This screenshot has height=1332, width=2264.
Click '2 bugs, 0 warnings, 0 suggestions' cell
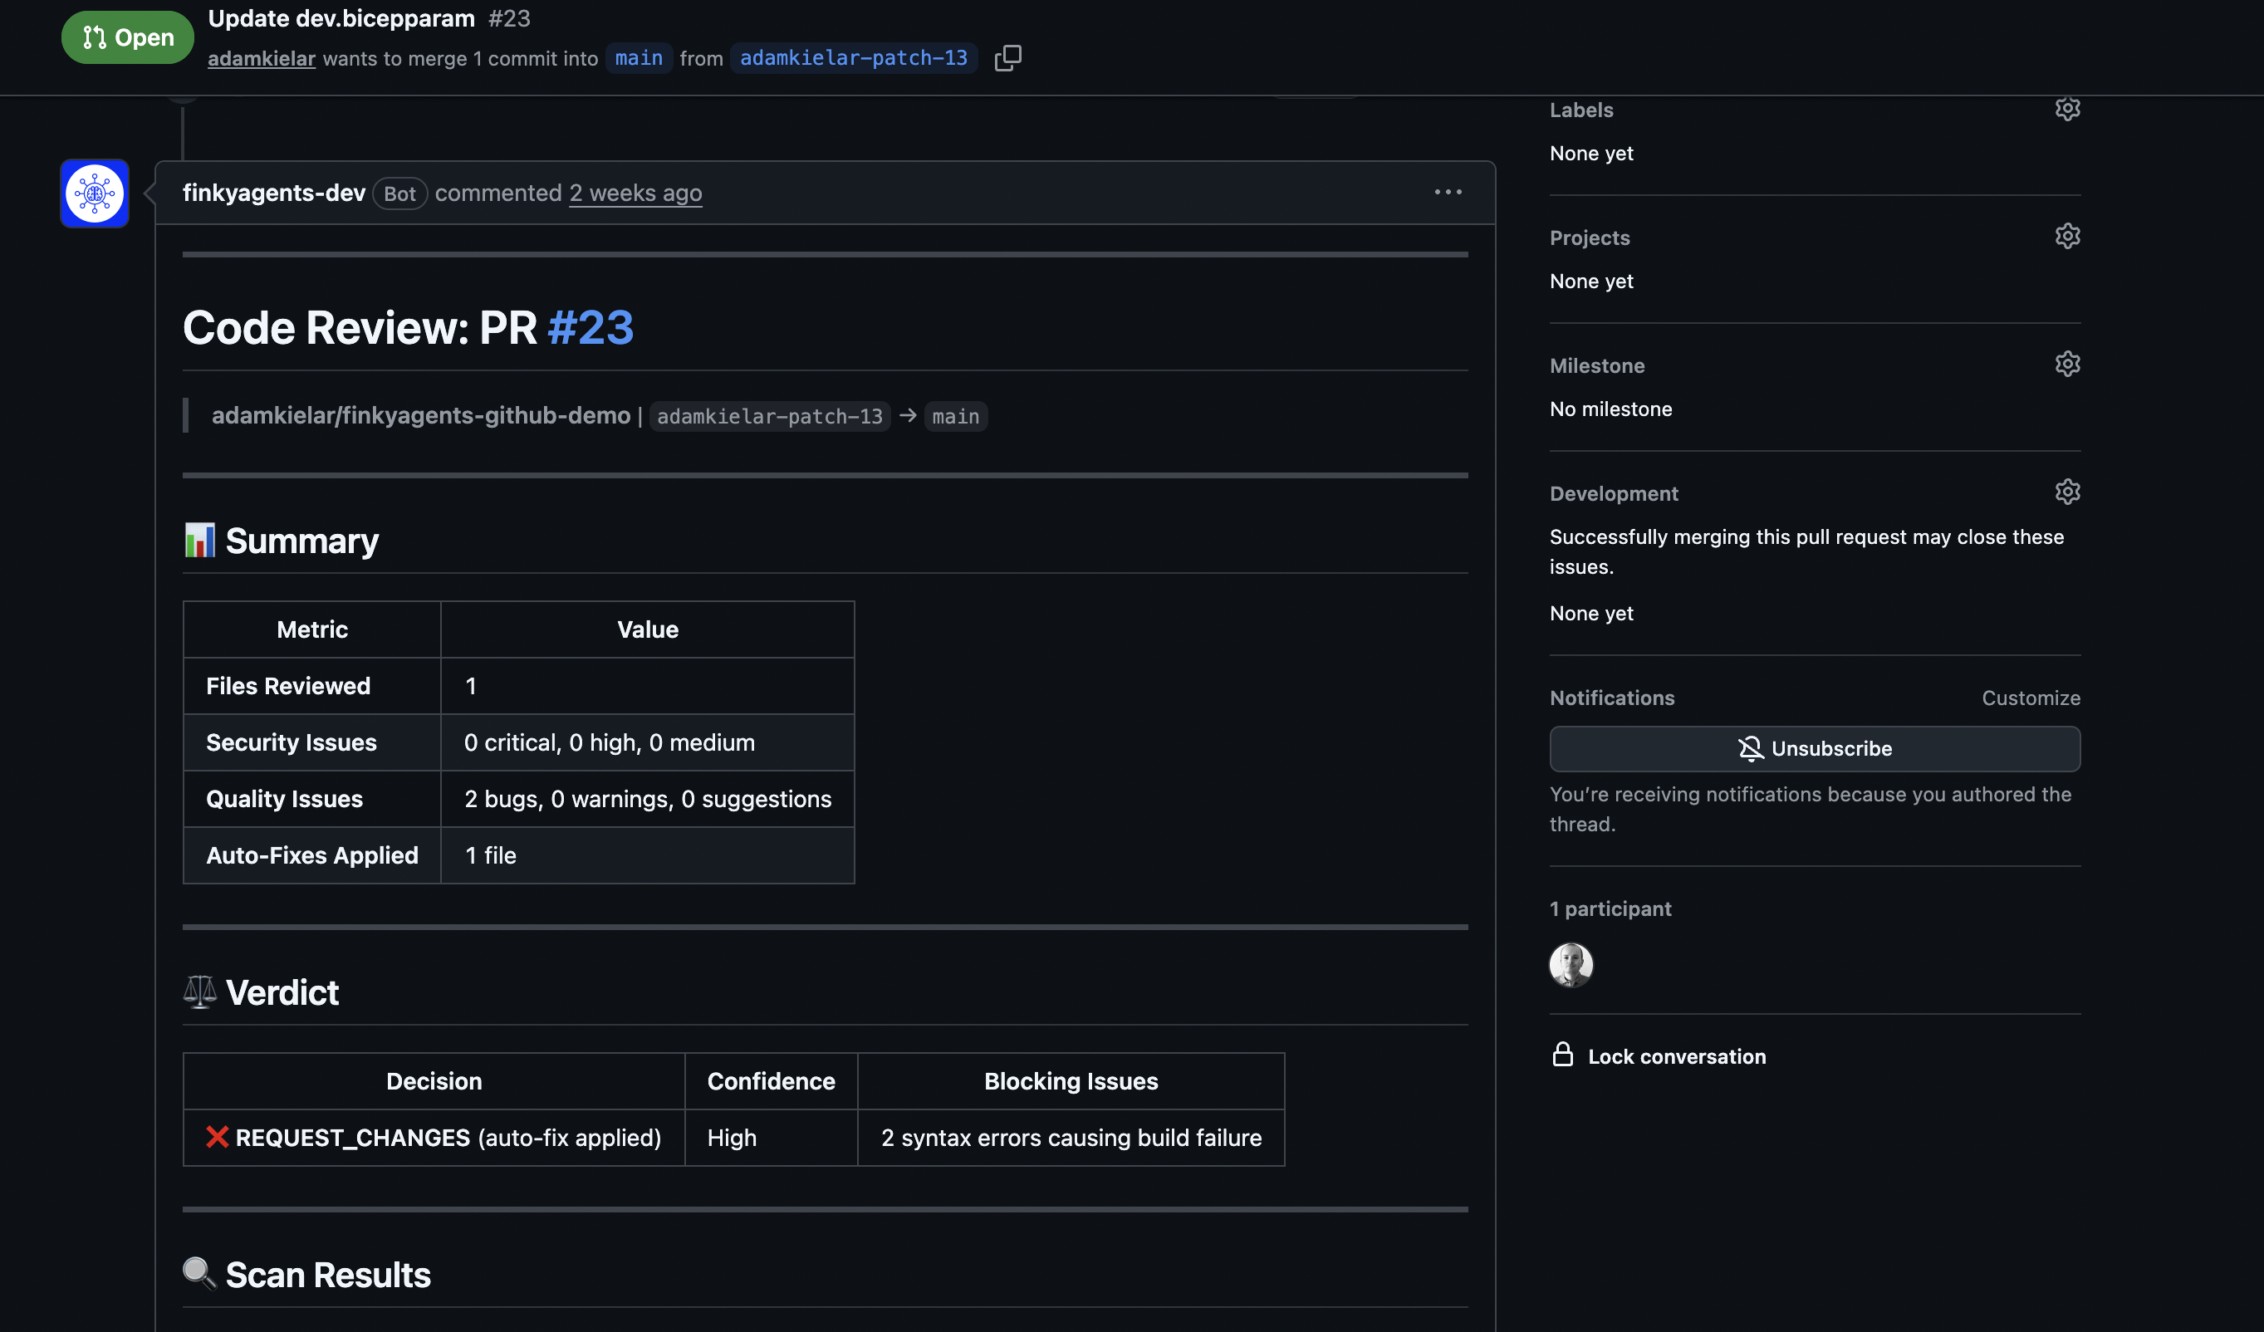(647, 800)
